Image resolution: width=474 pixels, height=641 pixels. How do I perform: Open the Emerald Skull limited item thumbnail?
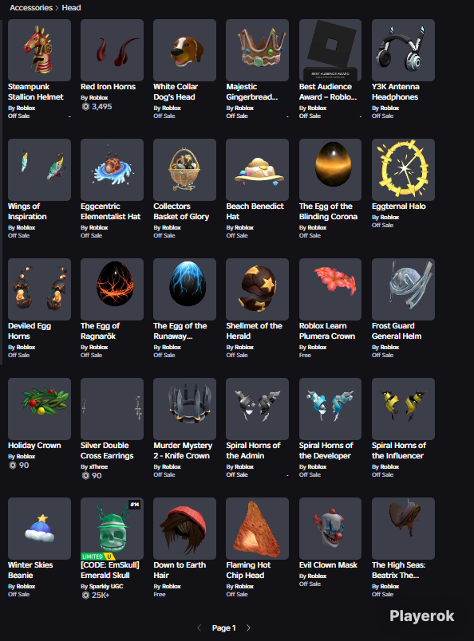tap(113, 528)
